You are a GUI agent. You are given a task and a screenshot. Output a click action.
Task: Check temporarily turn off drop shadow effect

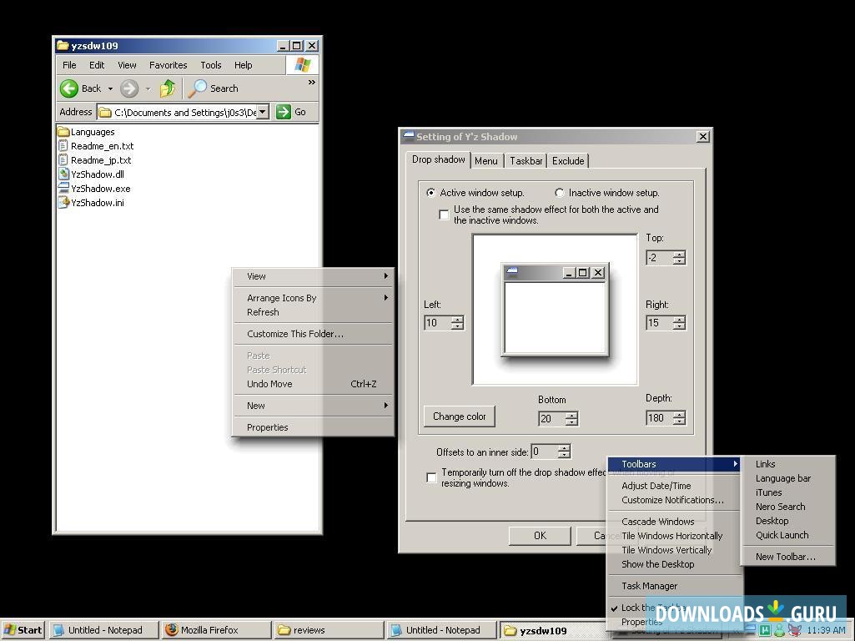(x=431, y=477)
